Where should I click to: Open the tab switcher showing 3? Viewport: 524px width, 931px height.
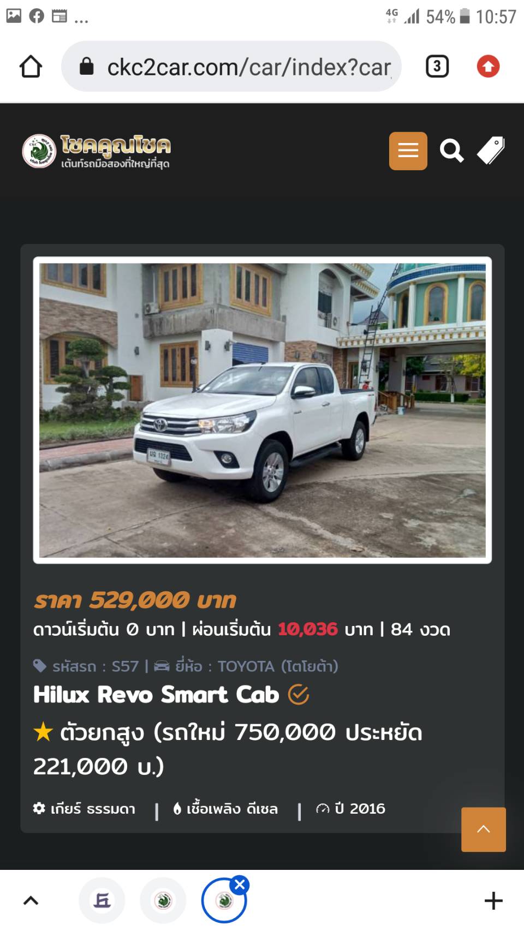[x=437, y=67]
